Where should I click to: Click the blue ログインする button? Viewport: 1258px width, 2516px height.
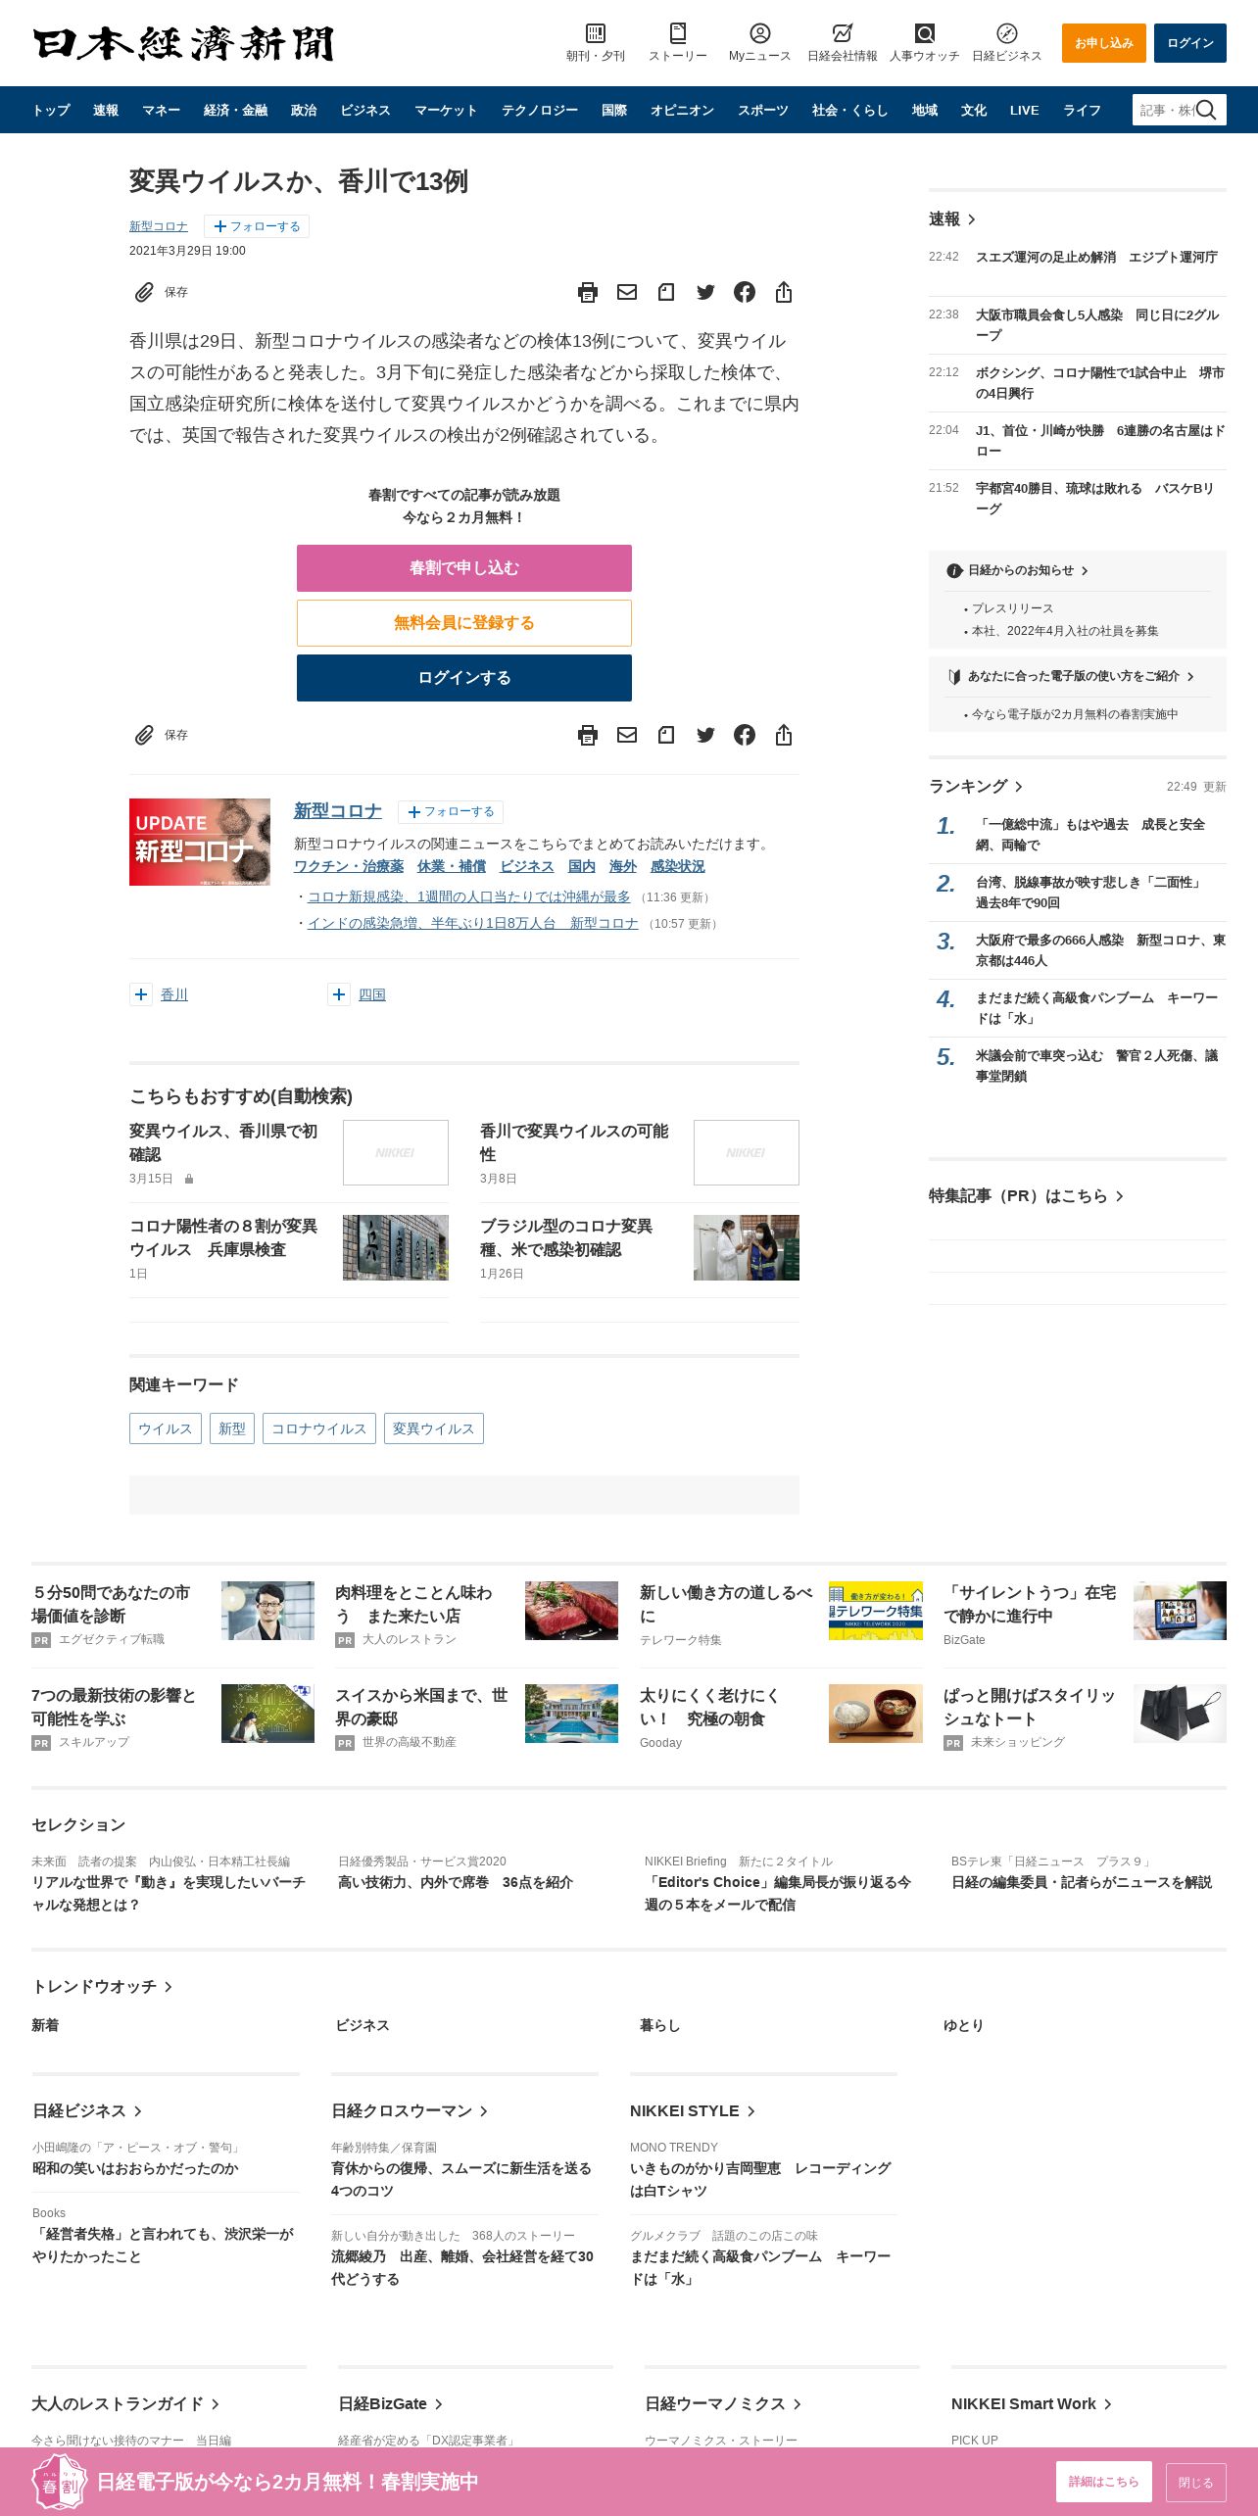point(464,678)
